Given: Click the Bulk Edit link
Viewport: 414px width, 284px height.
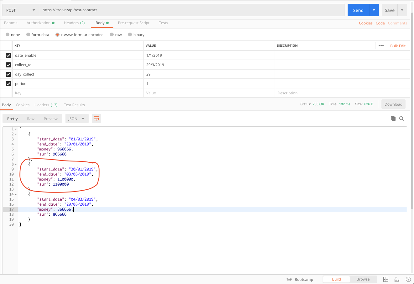Looking at the screenshot, I should 398,46.
